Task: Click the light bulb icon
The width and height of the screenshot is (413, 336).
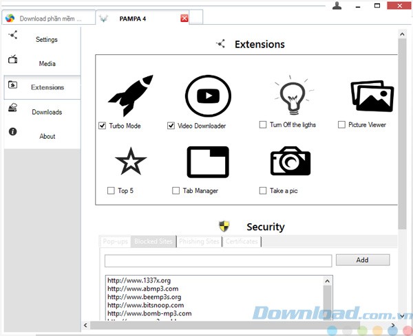Action: (x=290, y=96)
